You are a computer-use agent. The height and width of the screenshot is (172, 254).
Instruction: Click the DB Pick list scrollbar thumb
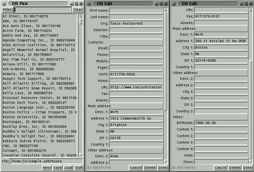click(80, 21)
